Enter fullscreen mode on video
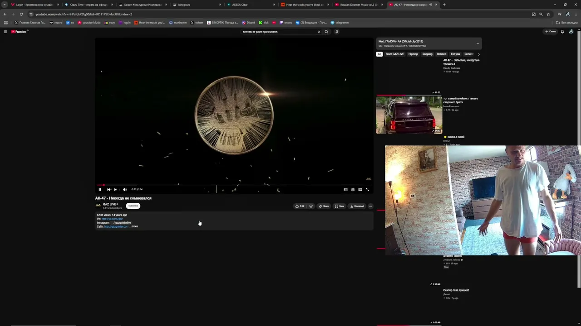Screen dimensions: 581x326 pyautogui.click(x=367, y=189)
